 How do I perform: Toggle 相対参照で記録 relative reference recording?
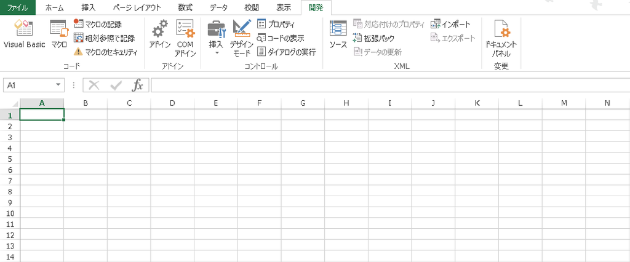point(105,38)
